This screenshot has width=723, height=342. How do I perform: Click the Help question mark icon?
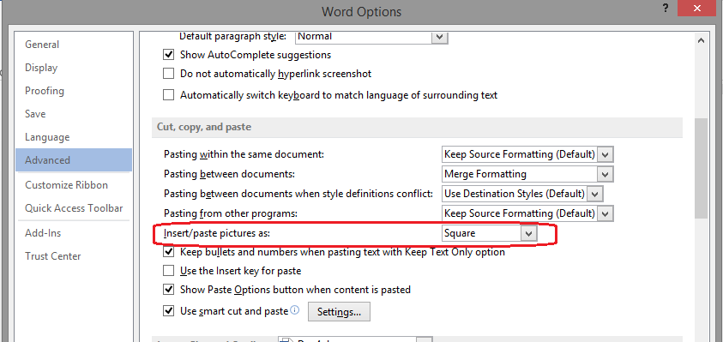click(666, 8)
